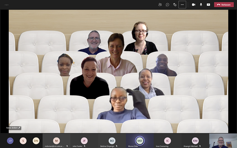Click the pencil icon beside Szene ändern
237x148 pixels.
(x=19, y=128)
